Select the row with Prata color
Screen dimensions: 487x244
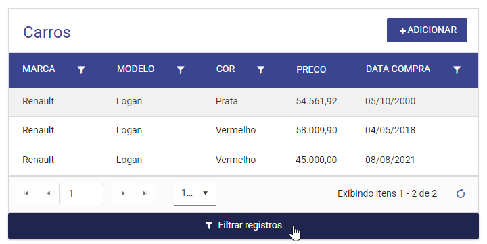click(243, 102)
